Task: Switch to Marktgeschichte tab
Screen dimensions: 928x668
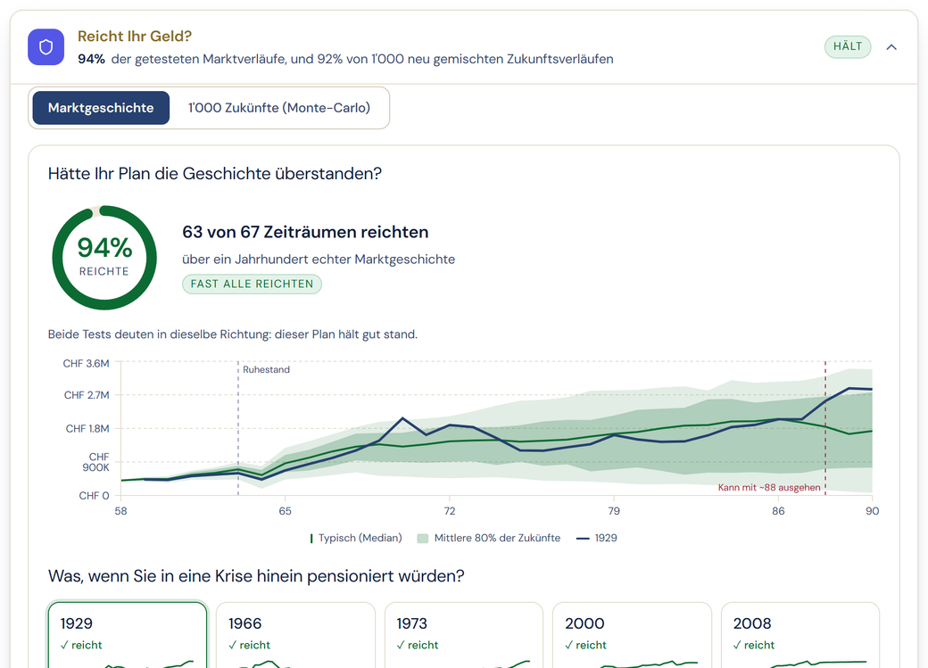Action: [101, 108]
